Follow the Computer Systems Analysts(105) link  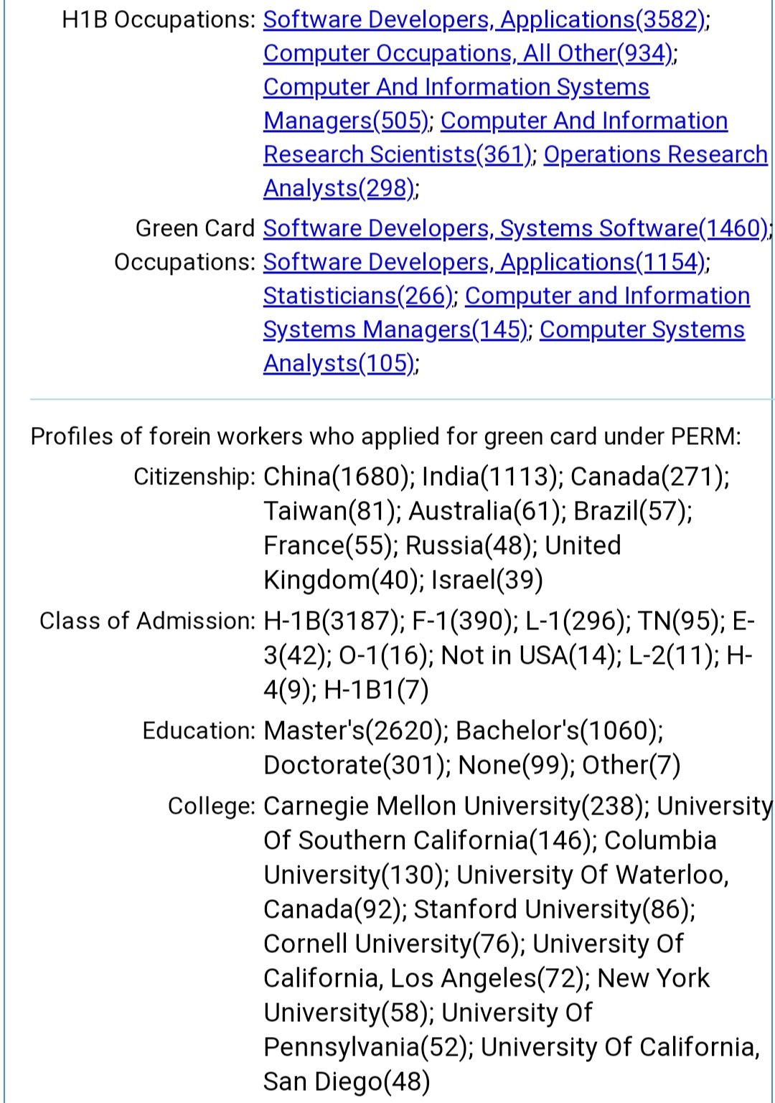click(x=642, y=330)
